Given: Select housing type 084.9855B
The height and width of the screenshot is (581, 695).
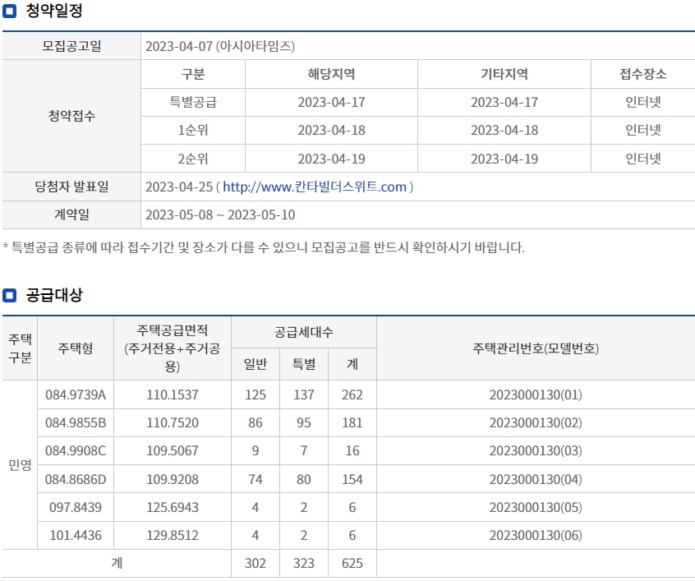Looking at the screenshot, I should [76, 422].
